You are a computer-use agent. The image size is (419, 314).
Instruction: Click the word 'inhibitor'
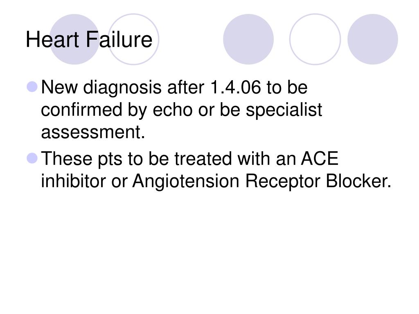[73, 181]
